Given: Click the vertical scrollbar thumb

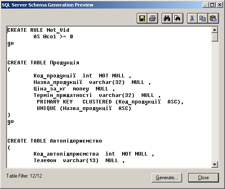Looking at the screenshot, I should [x=215, y=37].
